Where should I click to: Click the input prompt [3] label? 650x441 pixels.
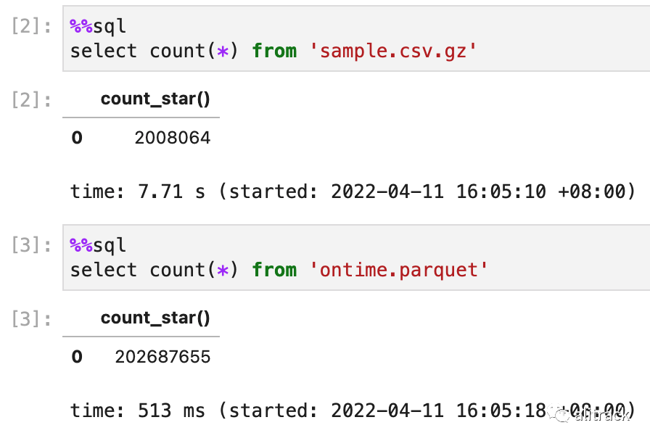tap(31, 245)
